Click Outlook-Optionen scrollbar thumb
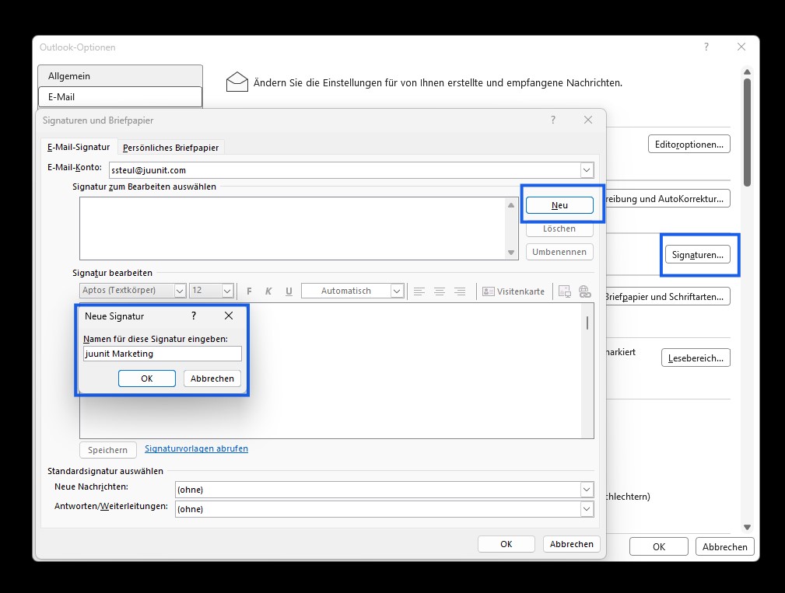This screenshot has width=785, height=593. tap(747, 132)
